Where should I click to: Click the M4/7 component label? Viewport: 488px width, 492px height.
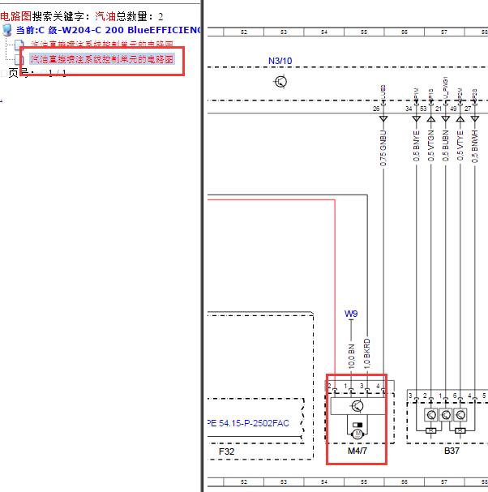click(x=357, y=451)
